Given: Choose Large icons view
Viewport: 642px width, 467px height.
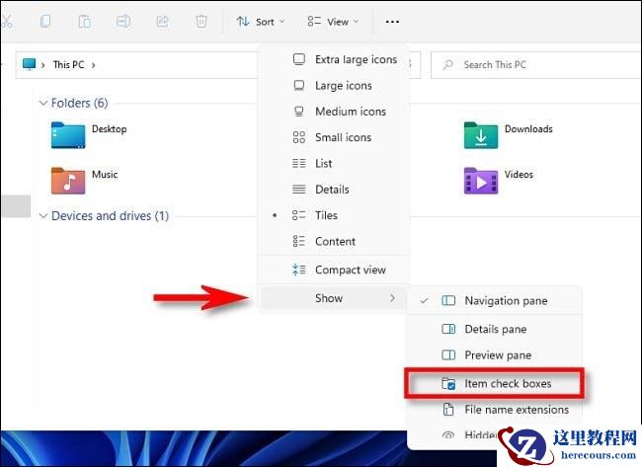Looking at the screenshot, I should (334, 86).
